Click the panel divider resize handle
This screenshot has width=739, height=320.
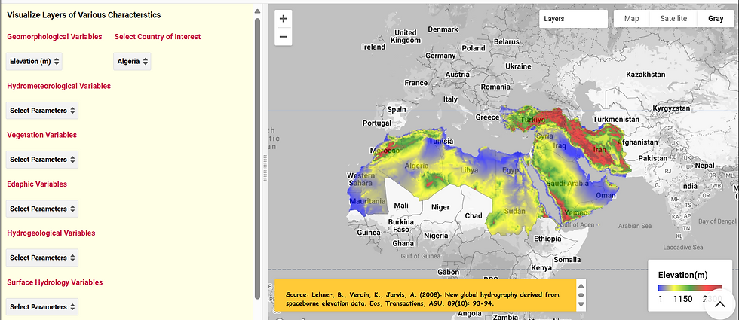pos(265,166)
